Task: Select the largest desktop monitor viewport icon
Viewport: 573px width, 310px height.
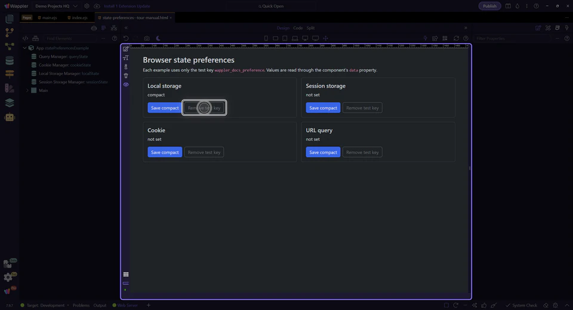Action: [315, 38]
